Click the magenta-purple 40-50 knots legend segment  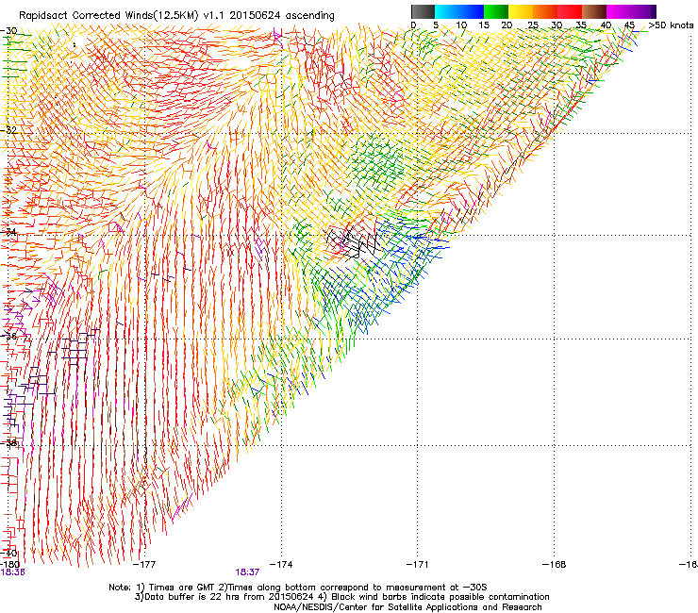[x=631, y=11]
